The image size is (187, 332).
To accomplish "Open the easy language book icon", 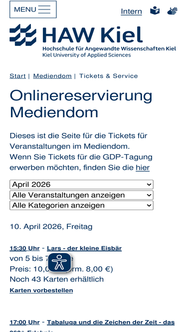I will point(155,10).
